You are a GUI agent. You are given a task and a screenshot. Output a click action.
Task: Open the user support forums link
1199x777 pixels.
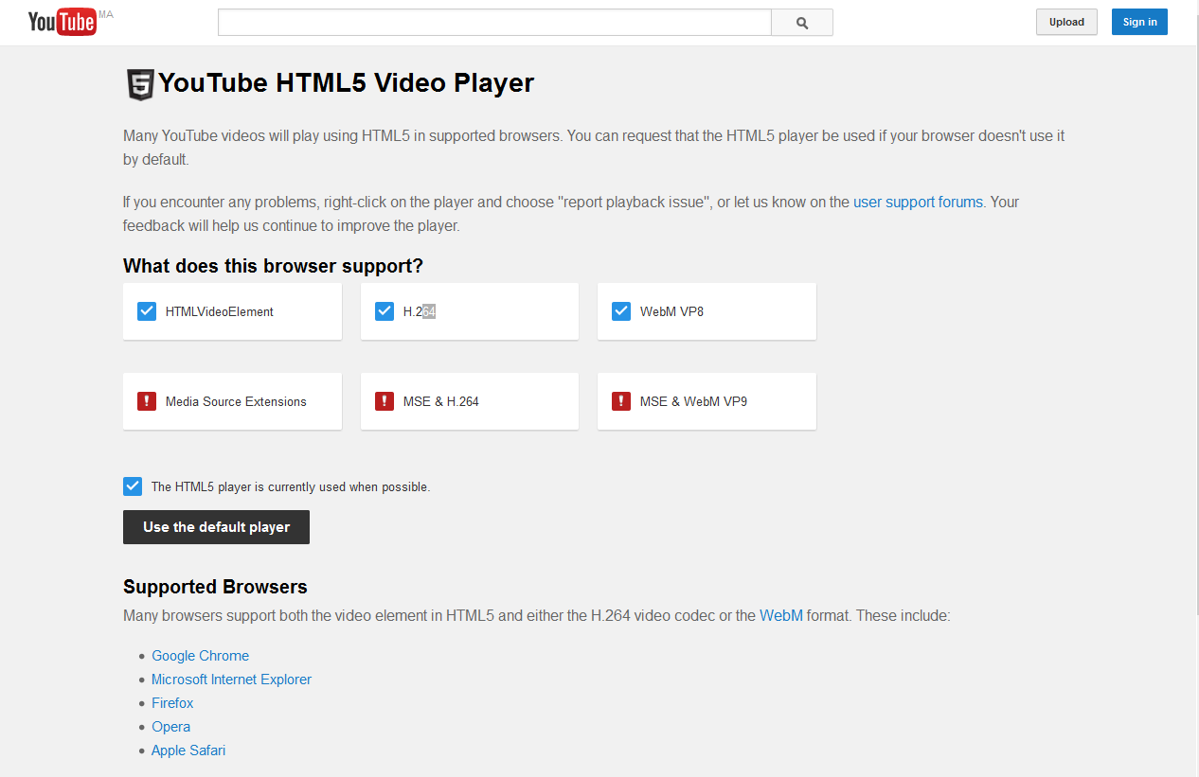pos(918,202)
